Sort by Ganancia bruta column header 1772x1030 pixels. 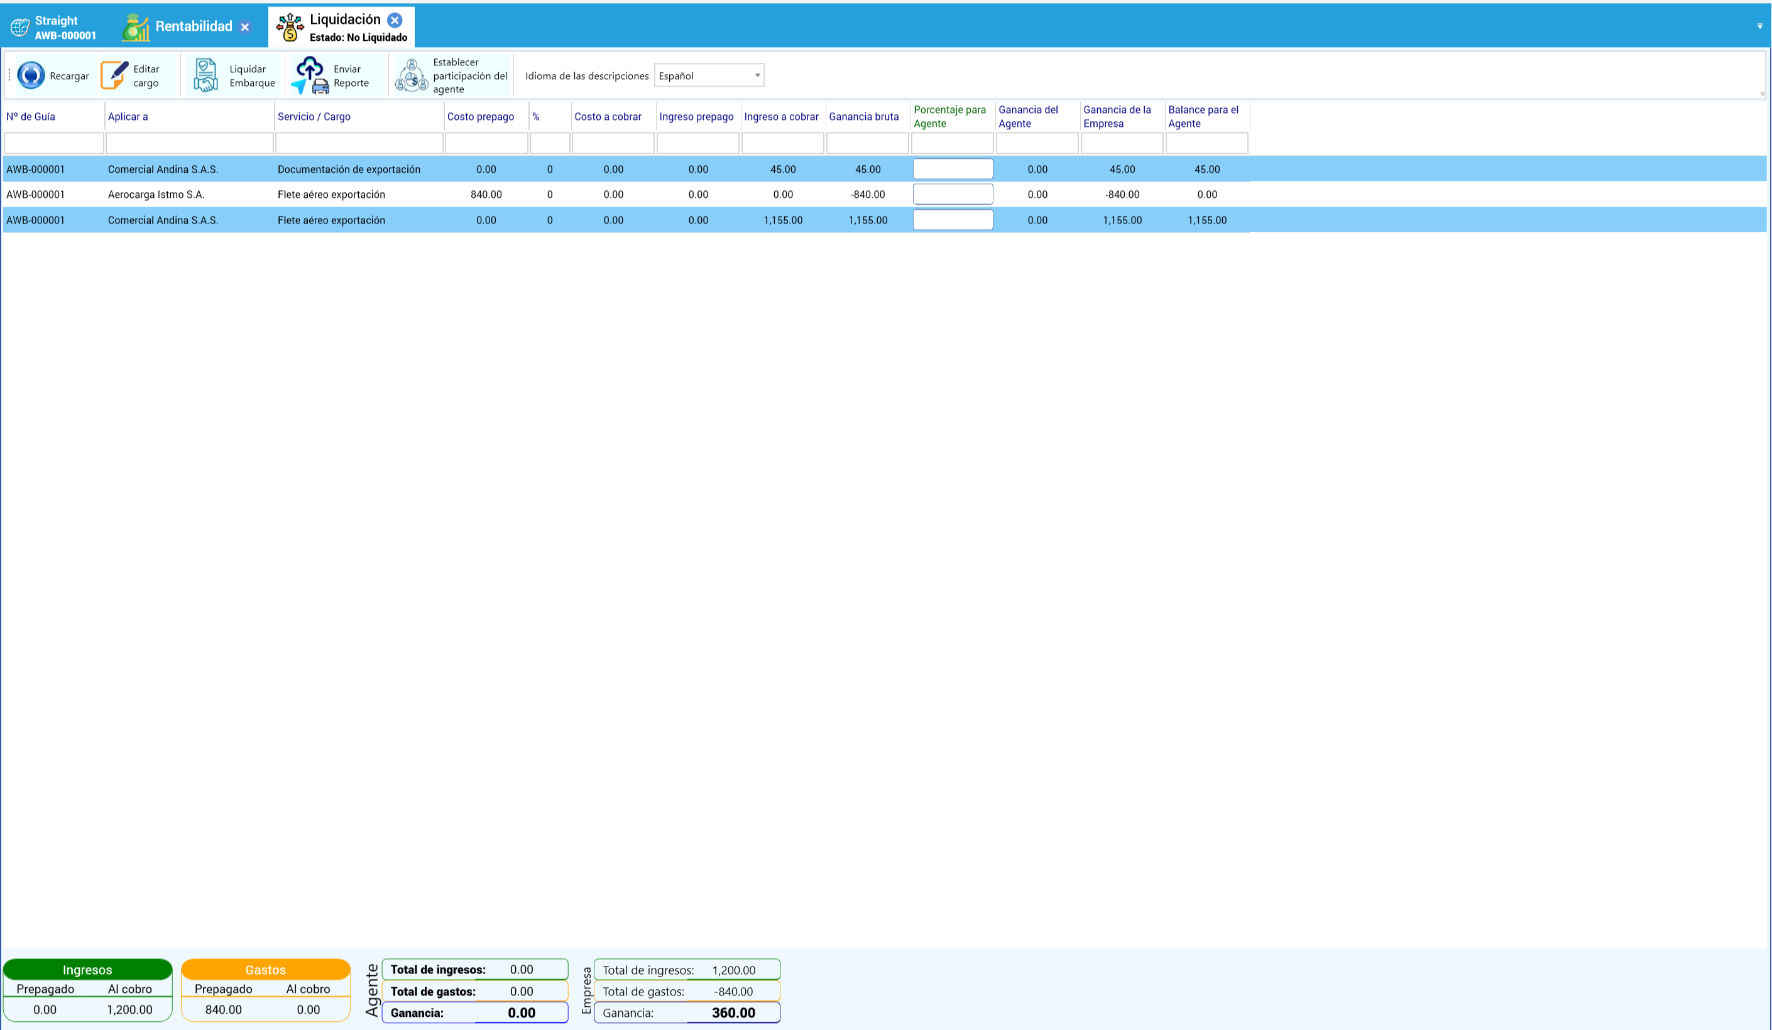pos(864,117)
